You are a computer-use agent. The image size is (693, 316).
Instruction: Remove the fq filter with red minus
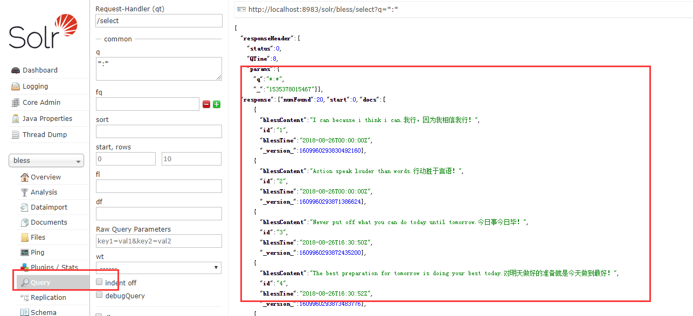tap(206, 104)
